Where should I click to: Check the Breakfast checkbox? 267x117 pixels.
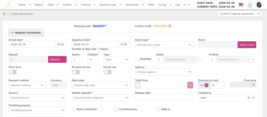137,59
